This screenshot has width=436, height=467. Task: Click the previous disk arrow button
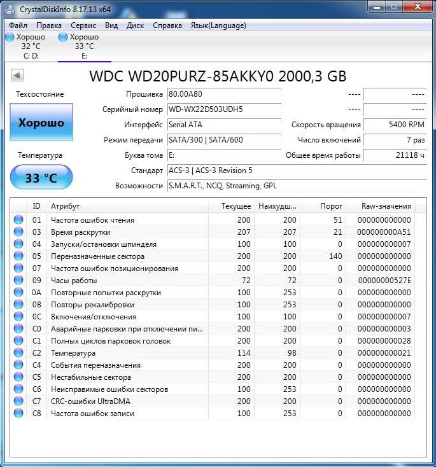[x=17, y=76]
